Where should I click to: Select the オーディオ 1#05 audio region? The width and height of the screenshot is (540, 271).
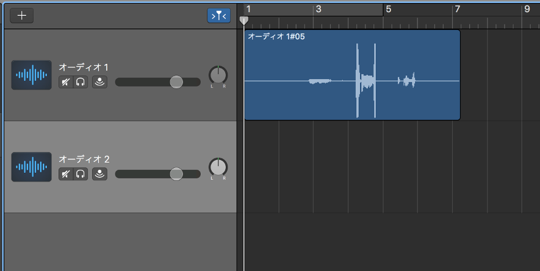(x=352, y=75)
